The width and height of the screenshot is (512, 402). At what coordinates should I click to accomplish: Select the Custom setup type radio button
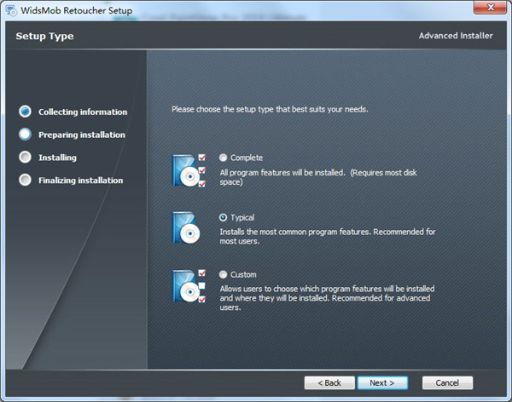point(223,274)
